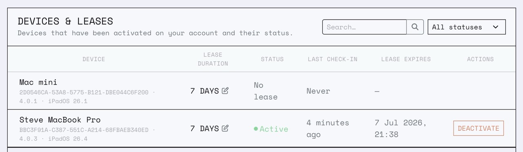Focus the Search input field
The width and height of the screenshot is (523, 152).
coord(364,27)
